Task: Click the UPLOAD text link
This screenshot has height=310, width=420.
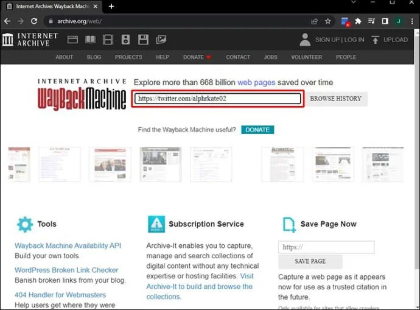Action: (396, 40)
